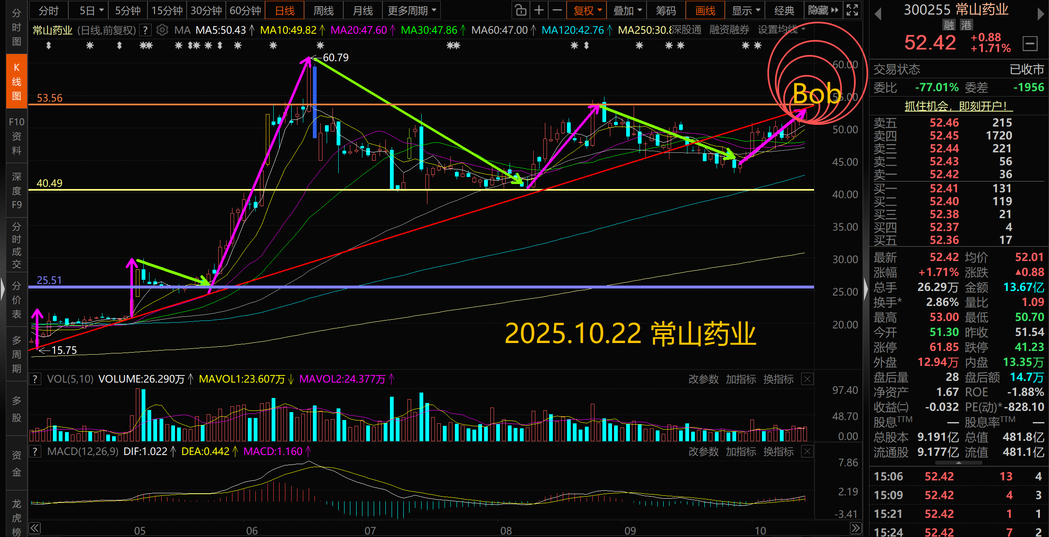Enter fullscreen with expand arrows icon
Viewport: 1049px width, 537px height.
[852, 10]
